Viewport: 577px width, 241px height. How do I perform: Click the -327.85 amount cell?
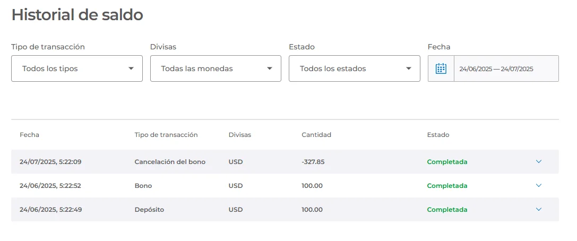312,162
